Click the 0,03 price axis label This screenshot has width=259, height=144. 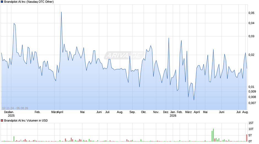pos(251,36)
